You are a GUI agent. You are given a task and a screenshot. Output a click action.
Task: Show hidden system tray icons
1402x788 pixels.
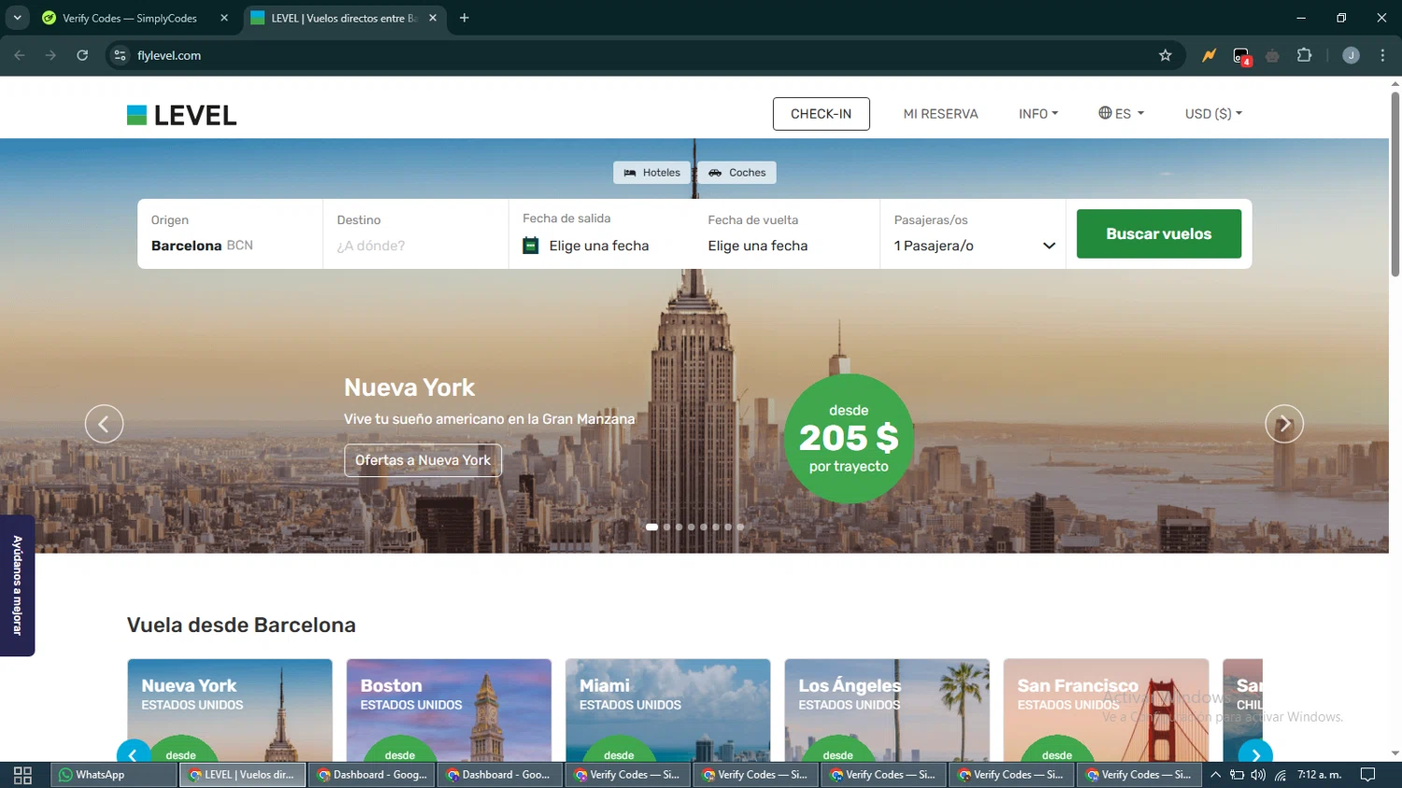click(1215, 775)
